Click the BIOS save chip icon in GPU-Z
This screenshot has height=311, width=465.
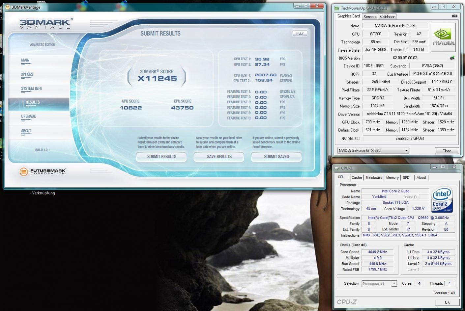(x=452, y=58)
